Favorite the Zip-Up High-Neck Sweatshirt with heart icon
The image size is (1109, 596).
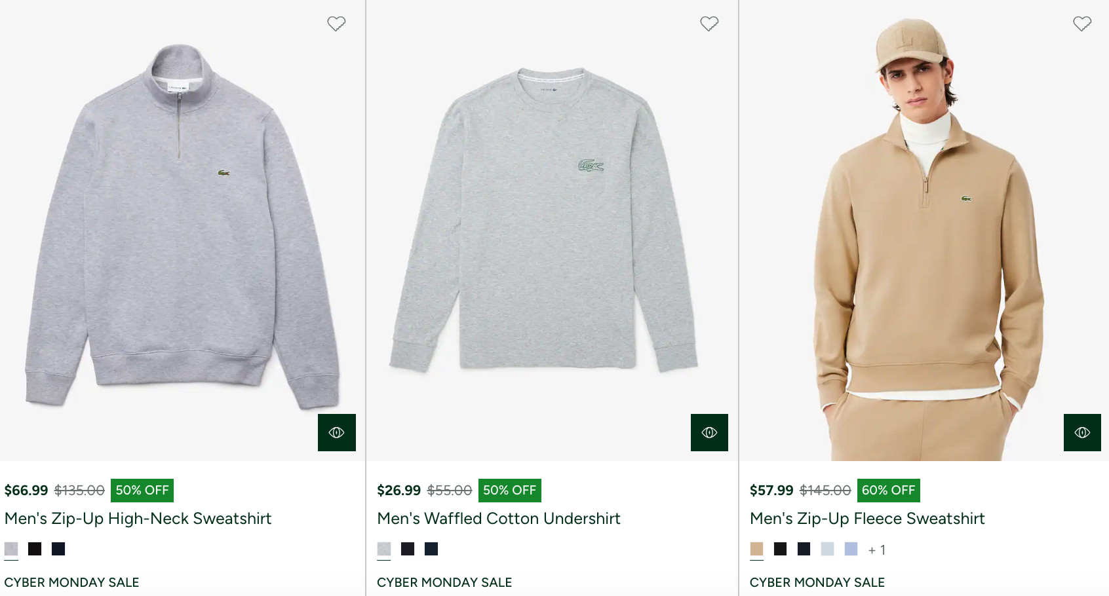[x=336, y=24]
